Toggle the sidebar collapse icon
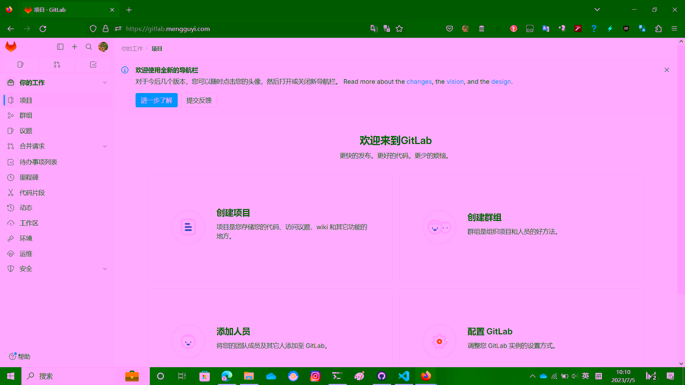The image size is (685, 385). [x=60, y=47]
